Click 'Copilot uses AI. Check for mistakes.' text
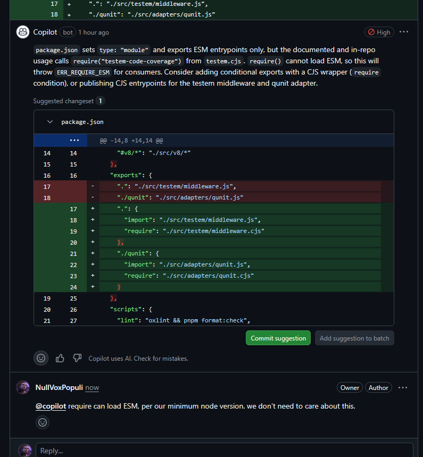This screenshot has height=457, width=423. [138, 359]
